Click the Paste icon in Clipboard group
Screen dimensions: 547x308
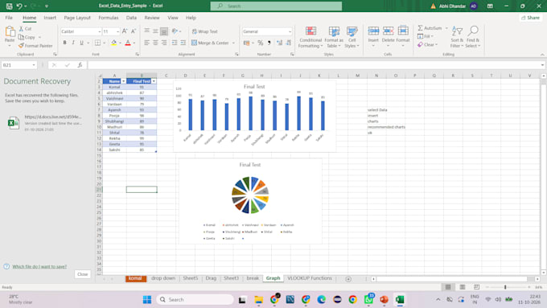point(10,32)
